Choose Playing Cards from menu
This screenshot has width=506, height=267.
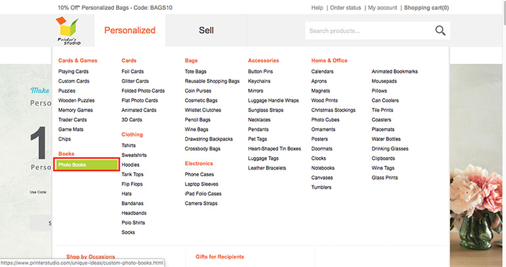pyautogui.click(x=74, y=71)
